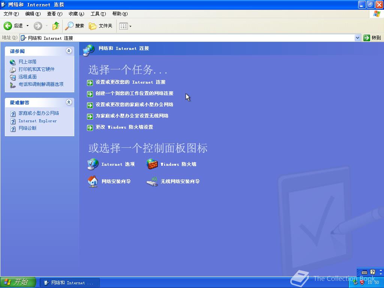Screen dimensions: 384x288
Task: Click the Up folder icon
Action: point(56,26)
